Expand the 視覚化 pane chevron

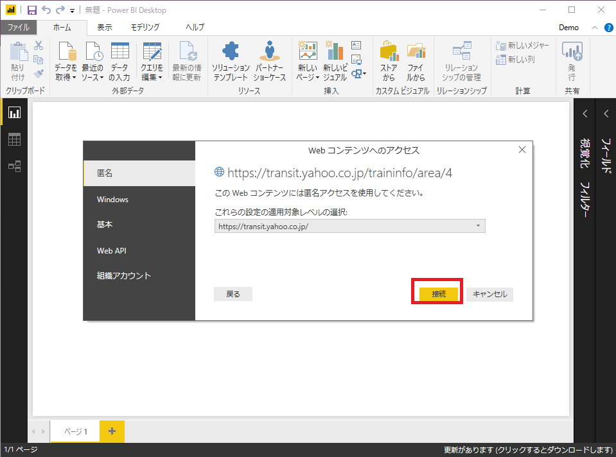[x=585, y=114]
